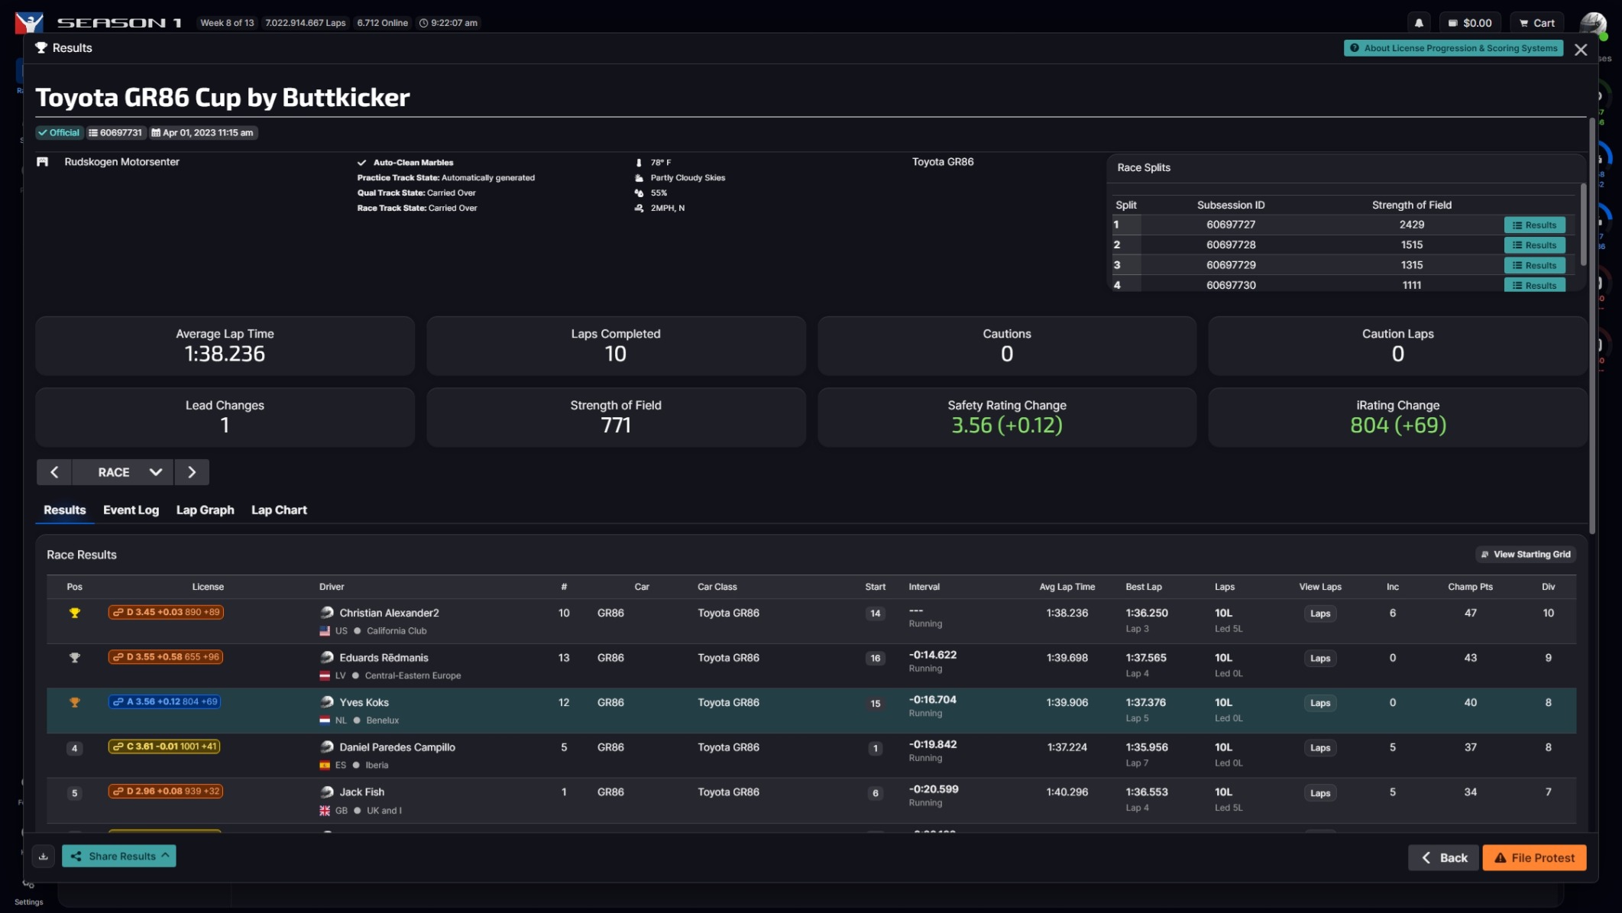The width and height of the screenshot is (1622, 913).
Task: Open About License Progression & Scoring Systems
Action: [x=1453, y=48]
